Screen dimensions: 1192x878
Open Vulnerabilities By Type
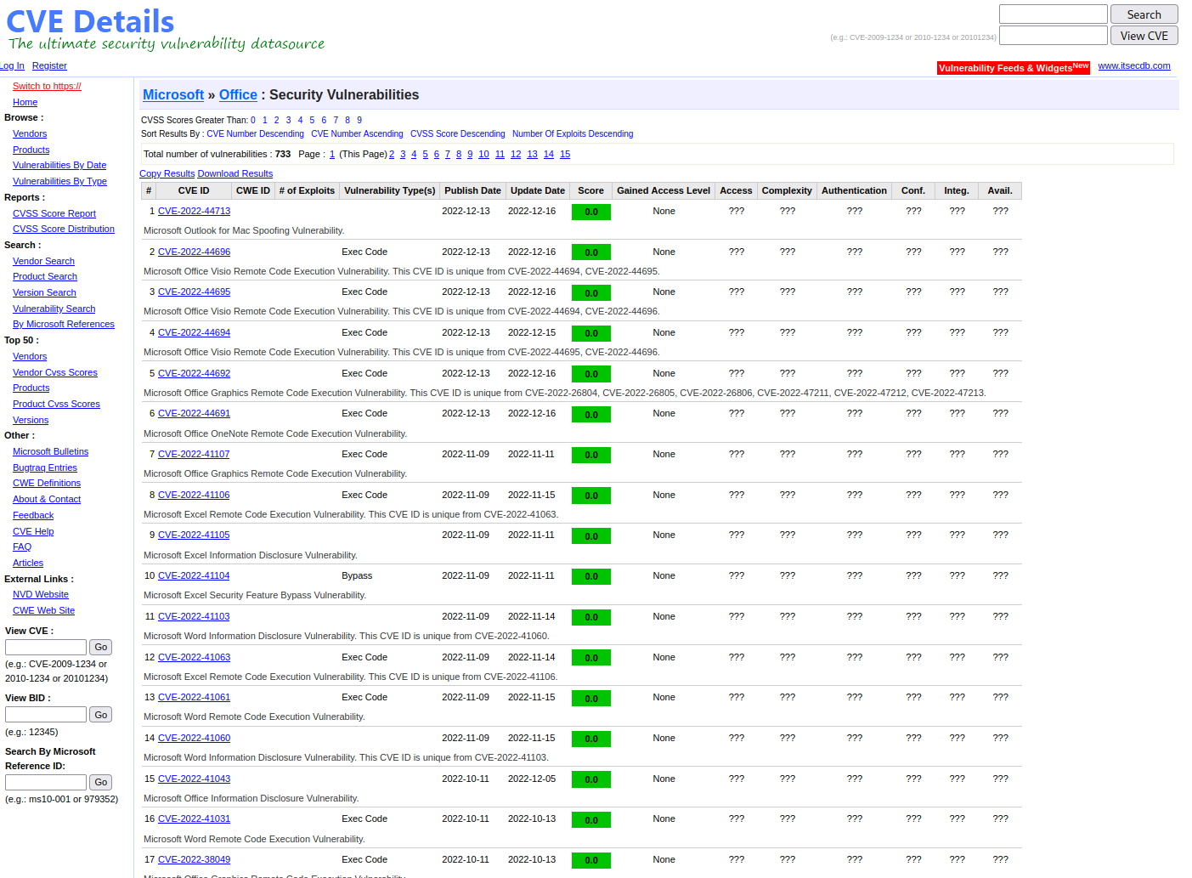click(x=59, y=181)
